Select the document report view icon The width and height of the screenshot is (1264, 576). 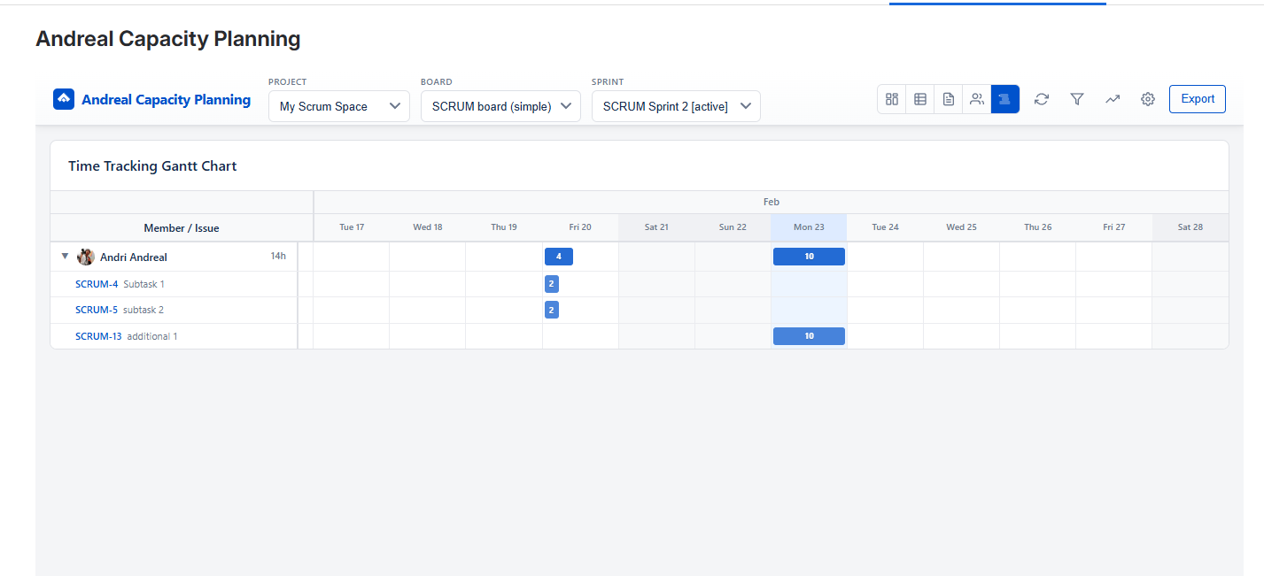coord(948,99)
